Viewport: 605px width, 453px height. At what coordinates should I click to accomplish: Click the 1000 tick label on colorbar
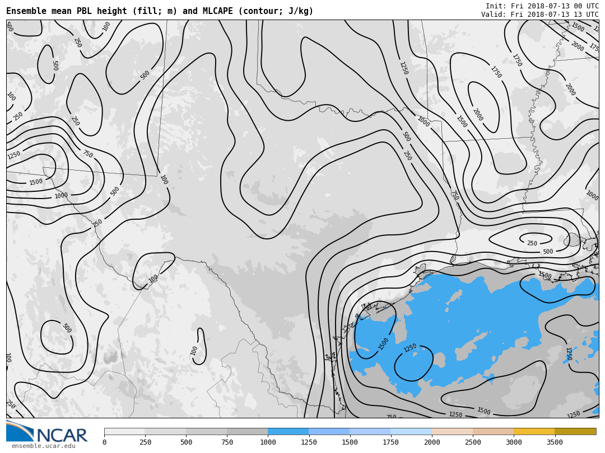coord(268,442)
